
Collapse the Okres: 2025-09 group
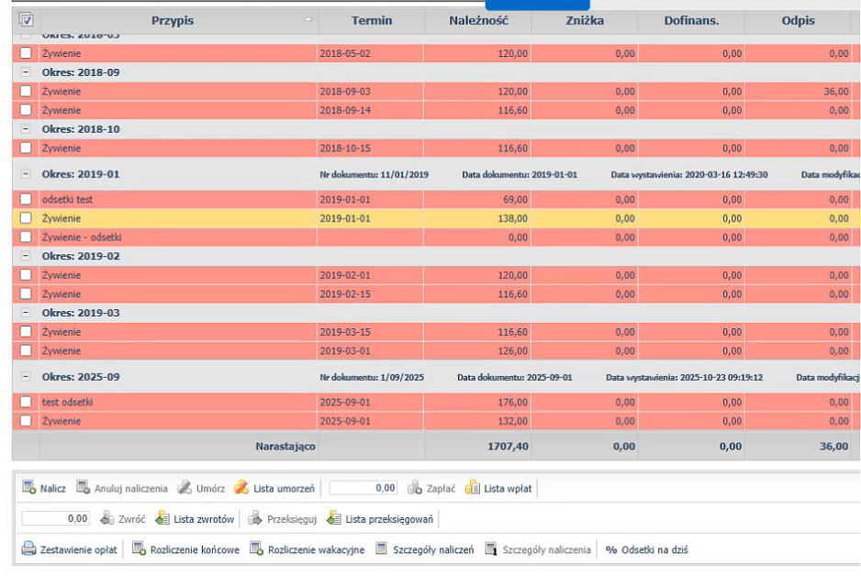pos(26,377)
